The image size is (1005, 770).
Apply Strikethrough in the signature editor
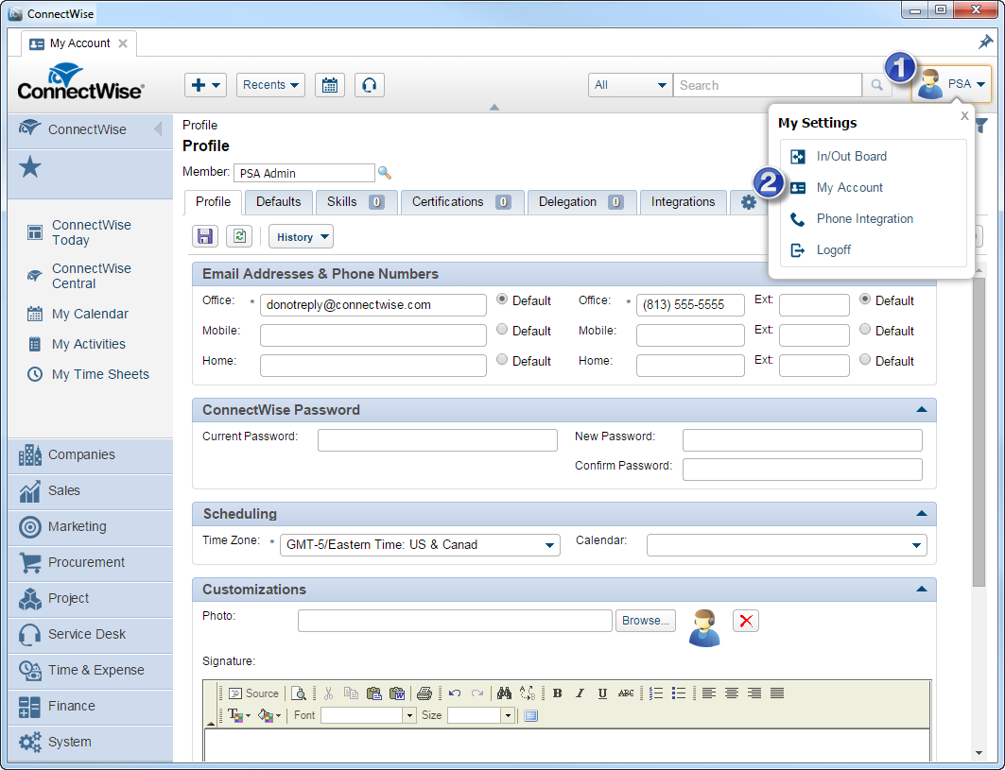tap(626, 693)
